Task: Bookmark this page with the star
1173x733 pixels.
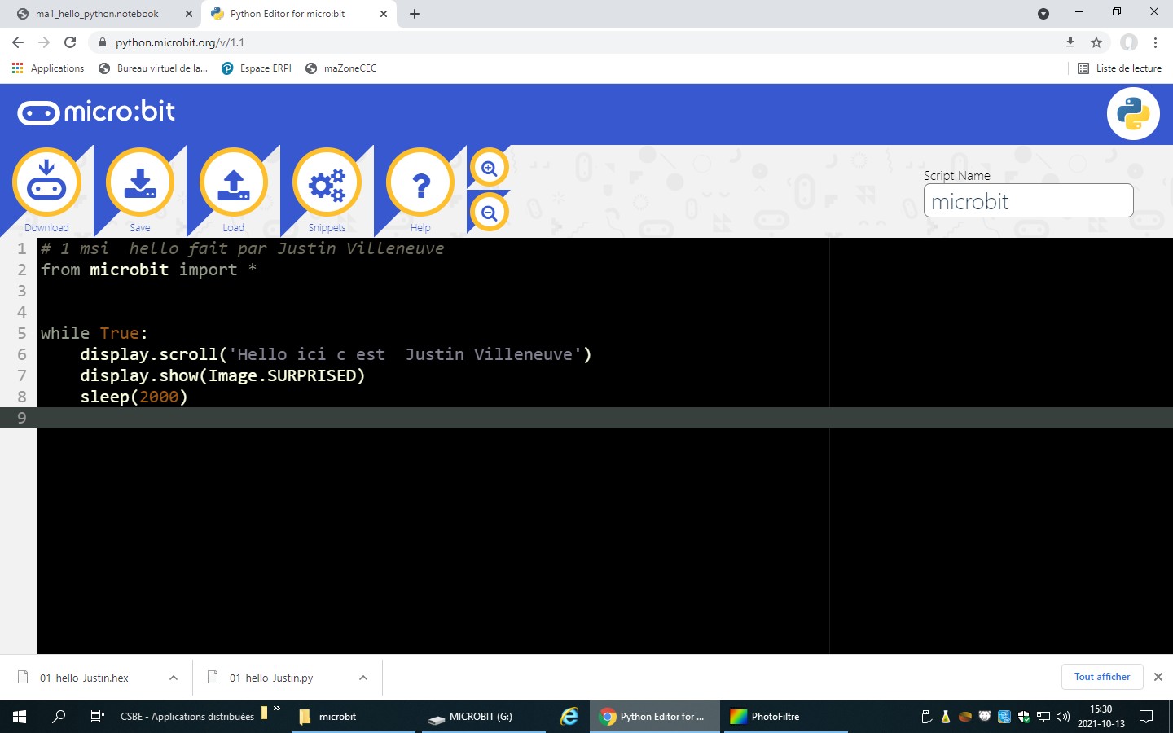Action: coord(1096,42)
